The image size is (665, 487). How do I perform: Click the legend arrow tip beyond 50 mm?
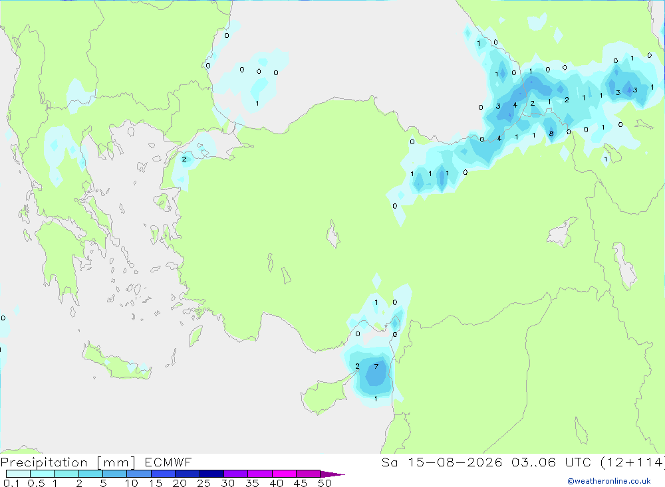(333, 474)
